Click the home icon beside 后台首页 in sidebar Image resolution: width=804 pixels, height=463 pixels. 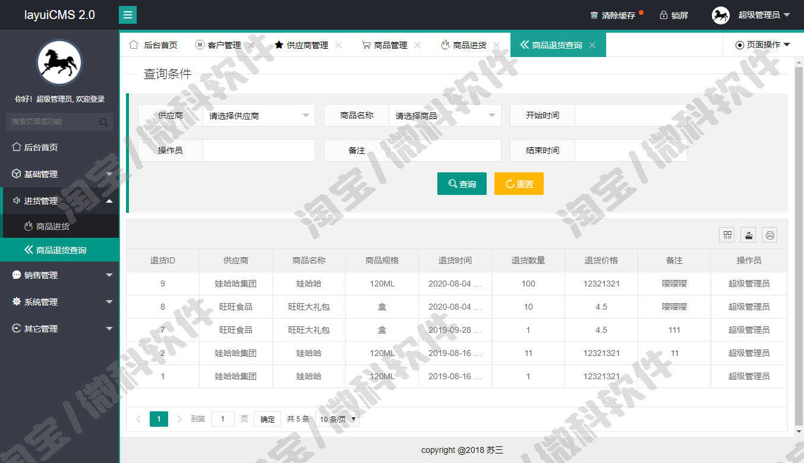(x=17, y=147)
